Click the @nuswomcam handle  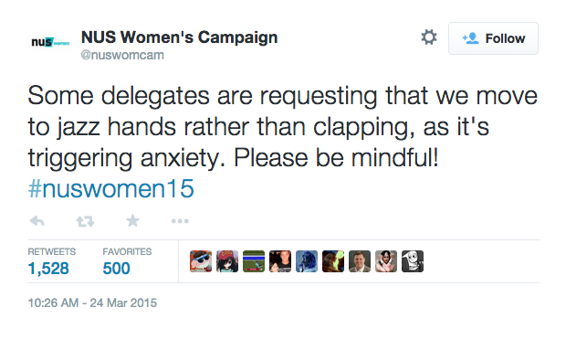pyautogui.click(x=122, y=55)
